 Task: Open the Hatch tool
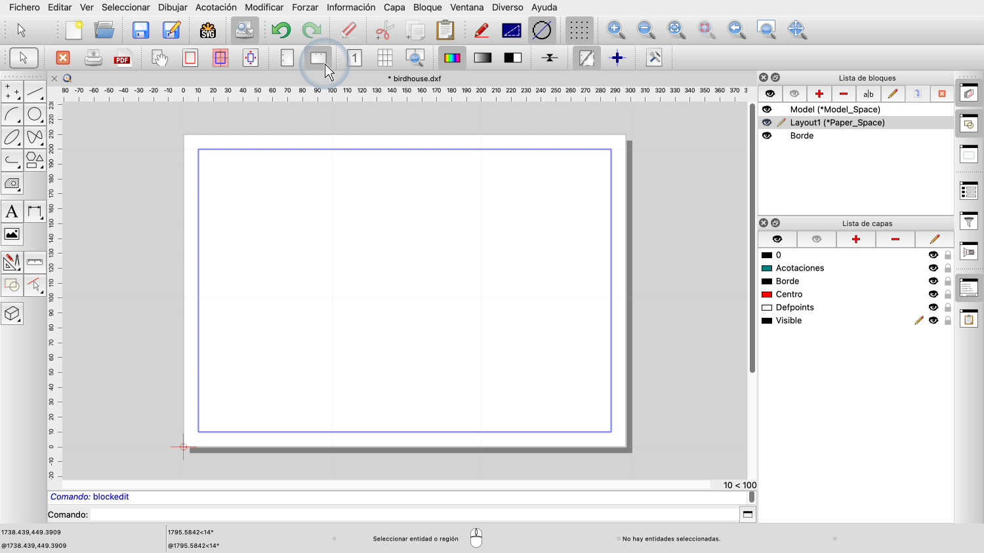click(x=12, y=183)
